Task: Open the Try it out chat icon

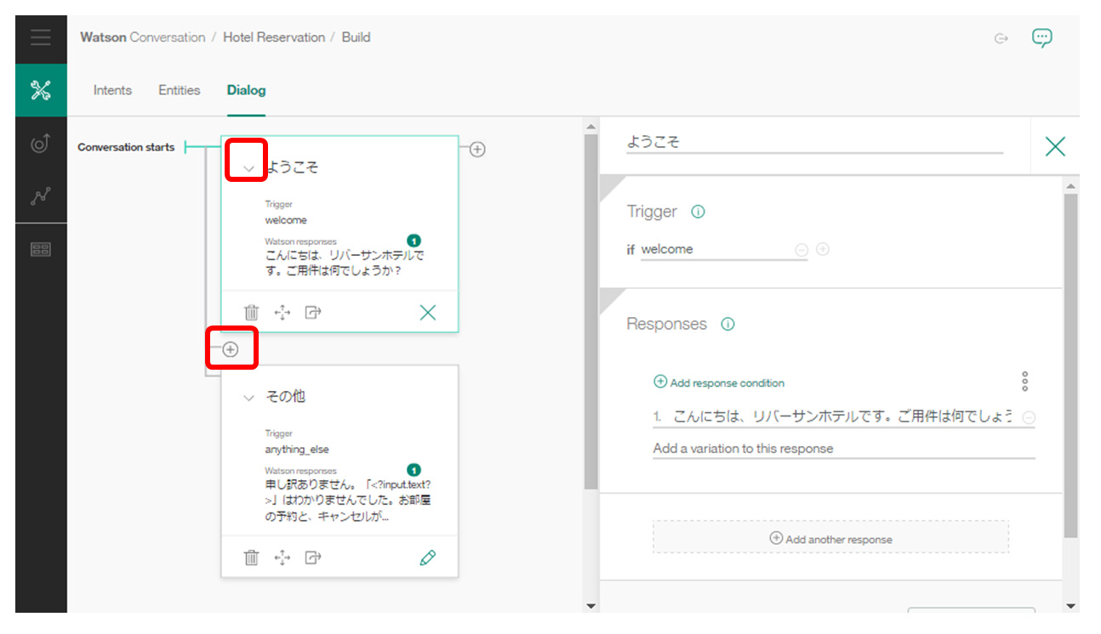Action: 1042,37
